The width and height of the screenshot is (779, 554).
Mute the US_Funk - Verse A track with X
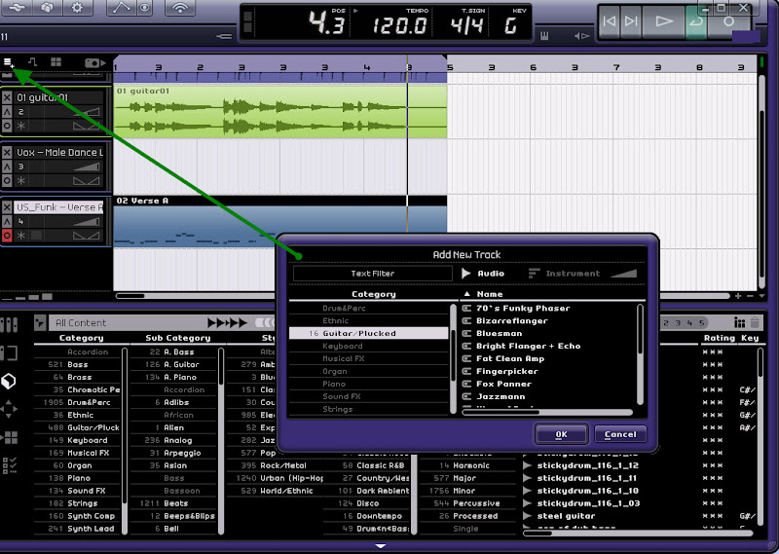[x=7, y=206]
